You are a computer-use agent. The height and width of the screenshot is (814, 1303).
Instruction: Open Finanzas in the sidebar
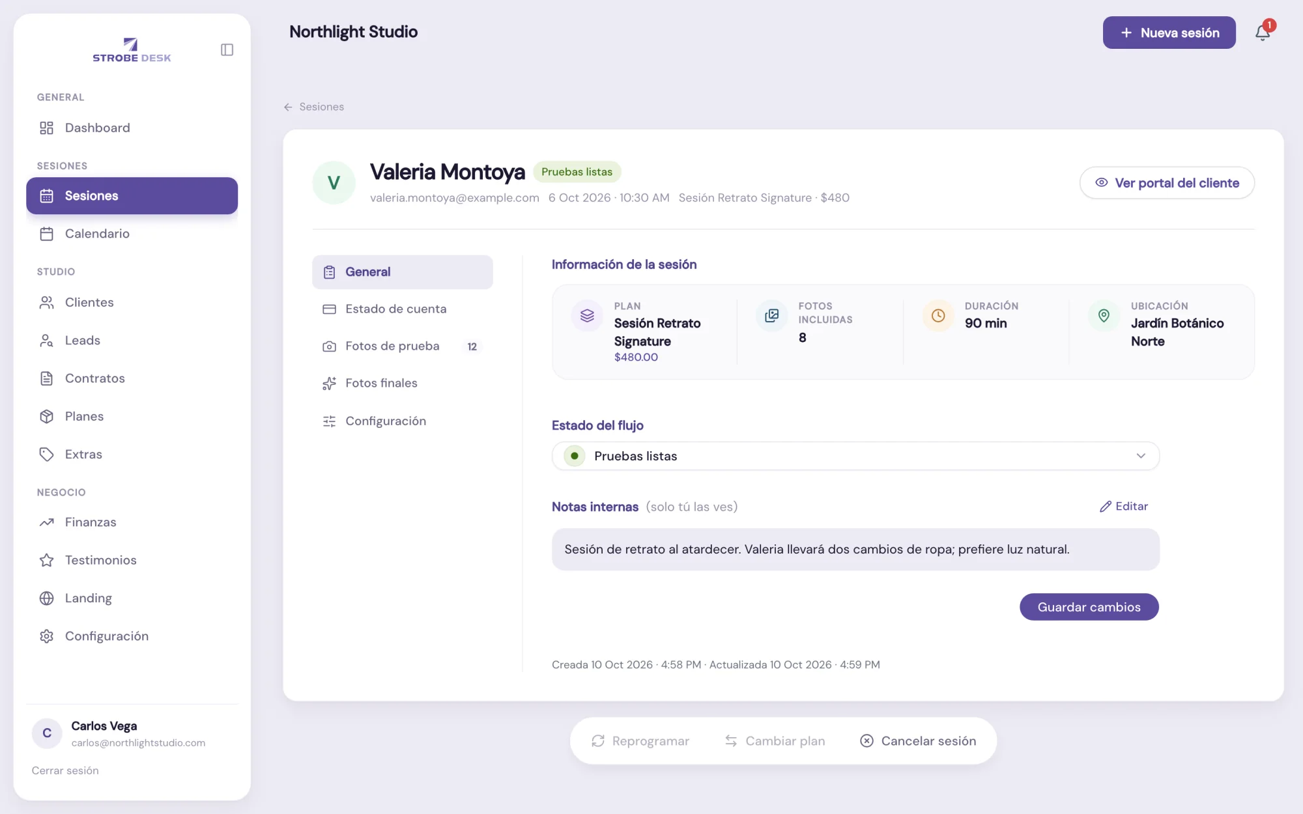pos(132,522)
